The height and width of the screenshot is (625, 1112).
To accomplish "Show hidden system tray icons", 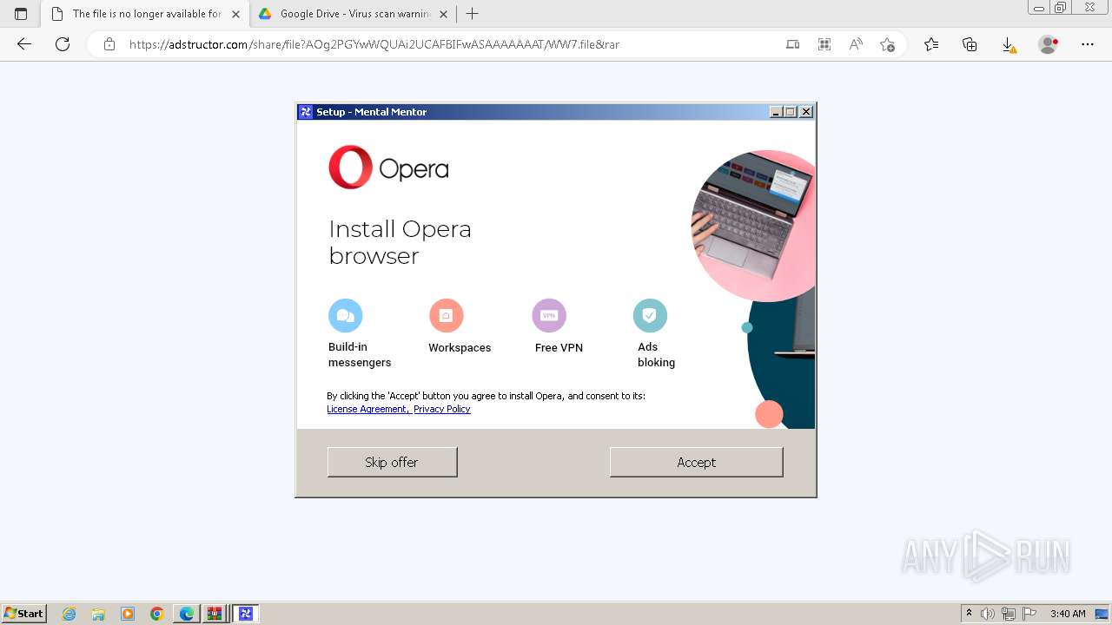I will 969,614.
